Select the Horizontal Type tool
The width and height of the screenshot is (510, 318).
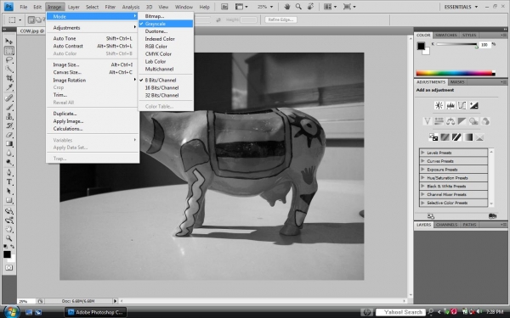[x=8, y=182]
